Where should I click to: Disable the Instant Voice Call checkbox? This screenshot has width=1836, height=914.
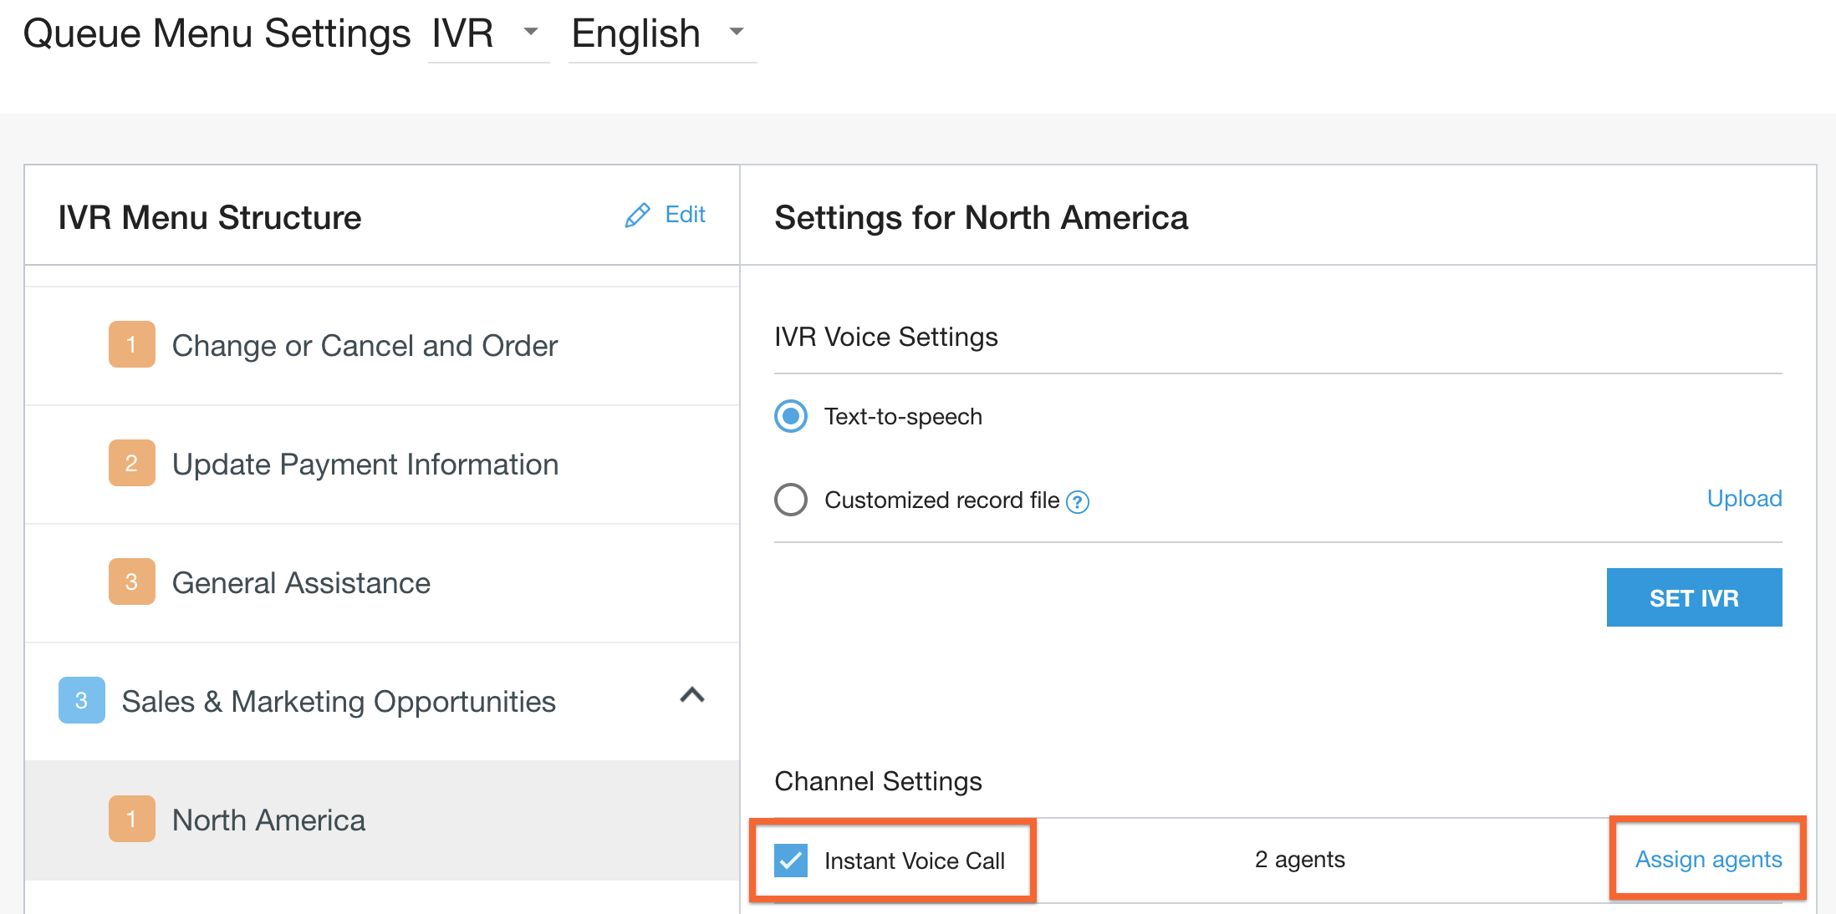pyautogui.click(x=791, y=860)
